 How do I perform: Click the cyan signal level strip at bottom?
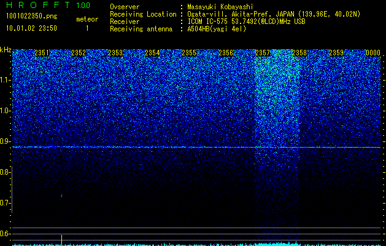[x=196, y=244]
